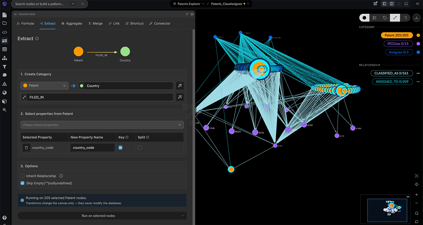Toggle the Split checkbox for country_code
The width and height of the screenshot is (423, 225).
point(140,148)
